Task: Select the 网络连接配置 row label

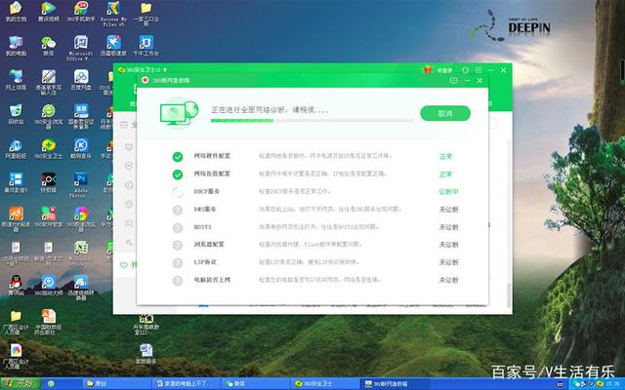Action: point(212,174)
